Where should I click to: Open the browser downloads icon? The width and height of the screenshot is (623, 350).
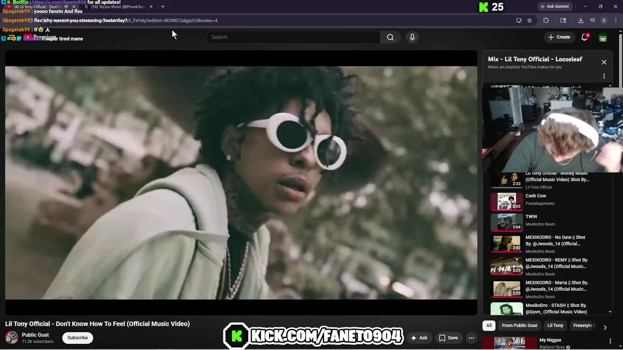(581, 20)
